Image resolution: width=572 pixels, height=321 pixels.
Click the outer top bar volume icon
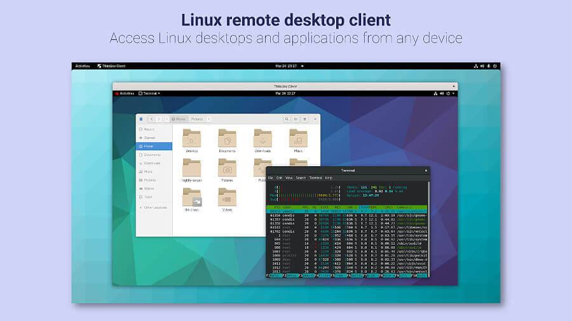point(483,66)
